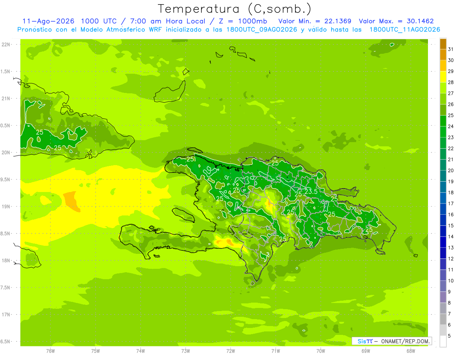
Task: Click the "20N" latitude label
Action: [x=6, y=153]
